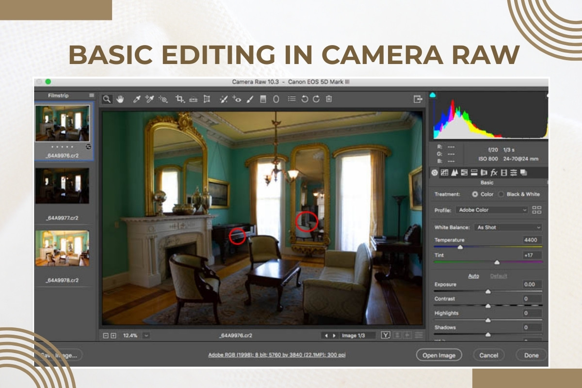Expand the White Balance As Shot dropdown

coord(507,227)
